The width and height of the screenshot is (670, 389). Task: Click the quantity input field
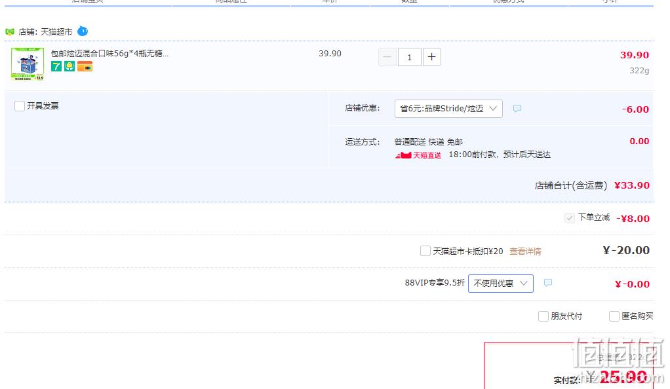coord(409,57)
